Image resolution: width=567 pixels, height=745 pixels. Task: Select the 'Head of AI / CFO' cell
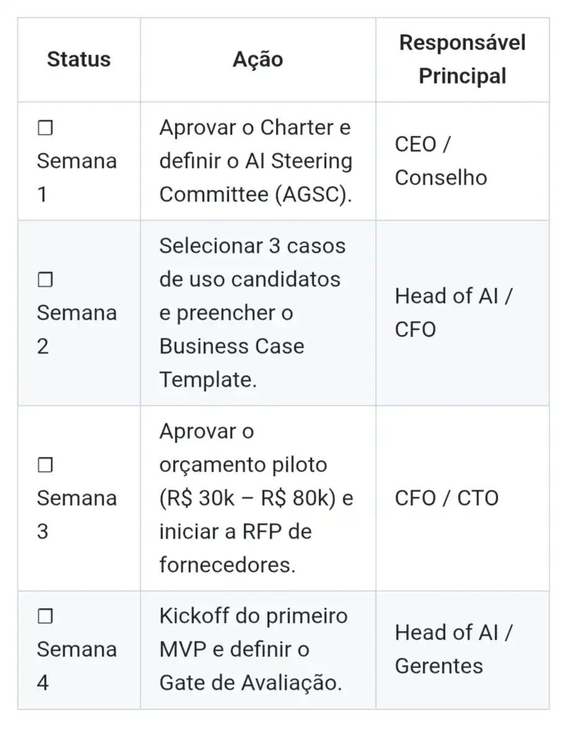tap(453, 312)
